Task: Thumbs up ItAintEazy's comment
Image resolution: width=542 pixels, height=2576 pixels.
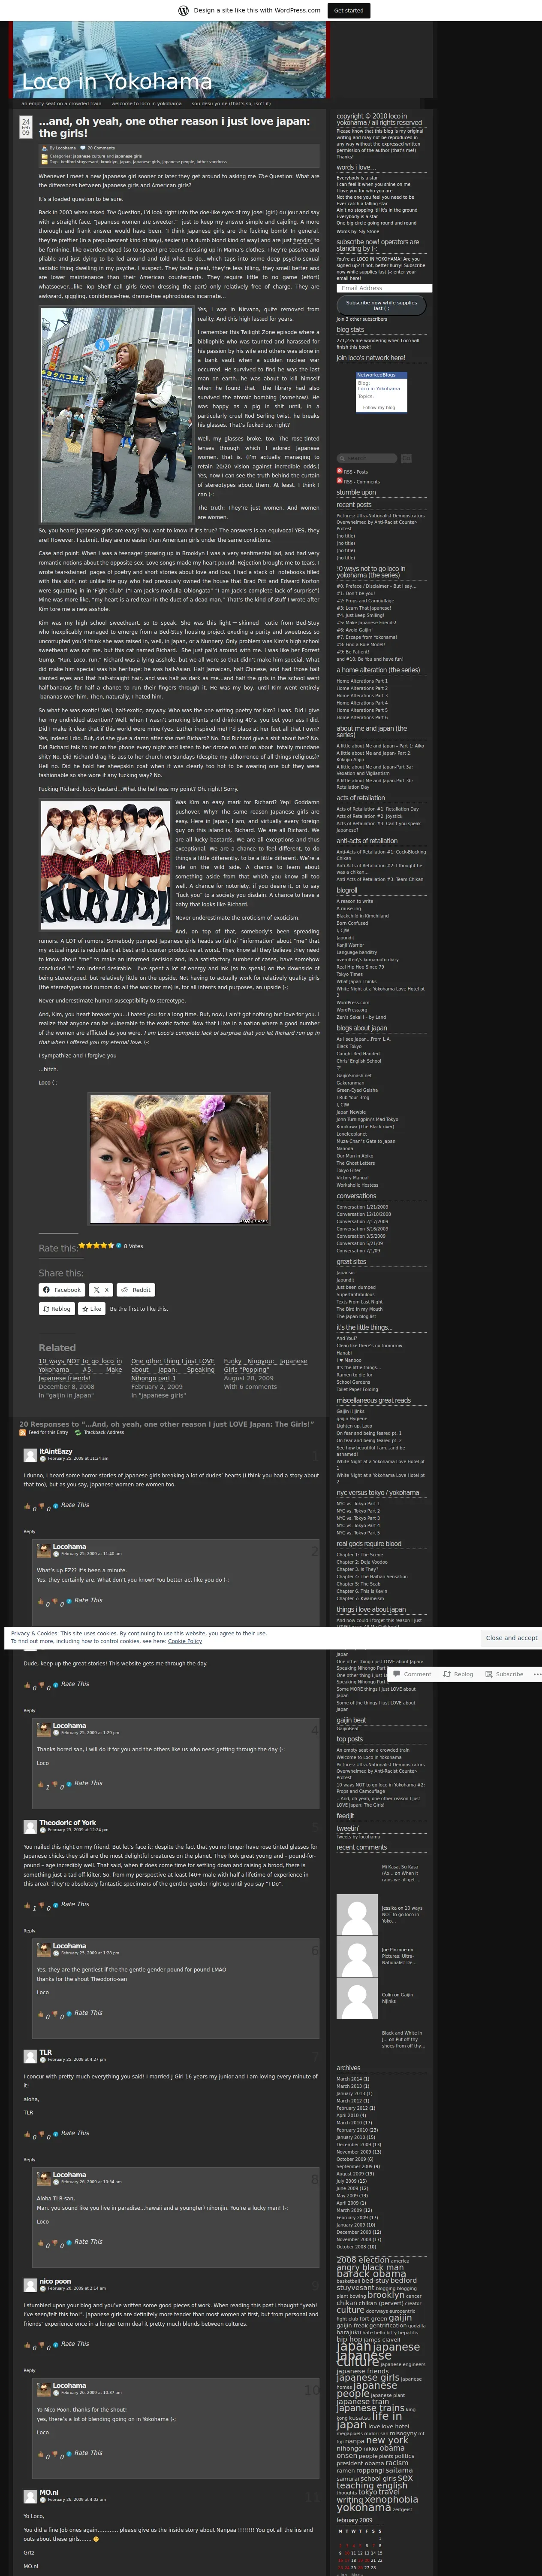Action: pos(28,1507)
